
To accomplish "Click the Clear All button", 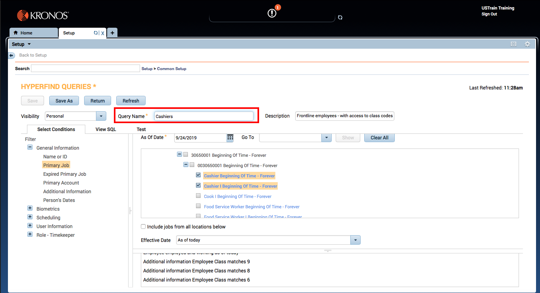I will pos(379,138).
